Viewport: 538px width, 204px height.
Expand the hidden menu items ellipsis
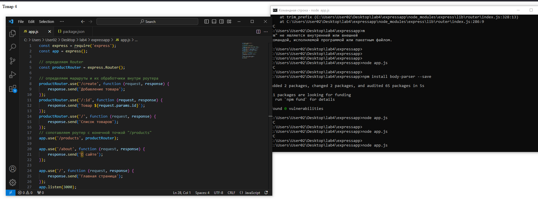[62, 21]
